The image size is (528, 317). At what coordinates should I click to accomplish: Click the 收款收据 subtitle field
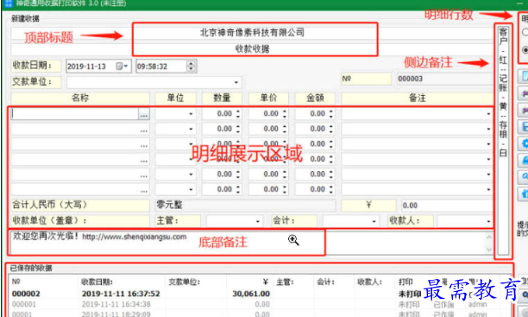pos(252,49)
